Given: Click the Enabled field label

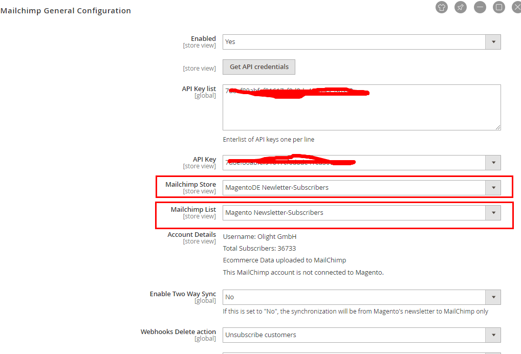Looking at the screenshot, I should pos(203,38).
